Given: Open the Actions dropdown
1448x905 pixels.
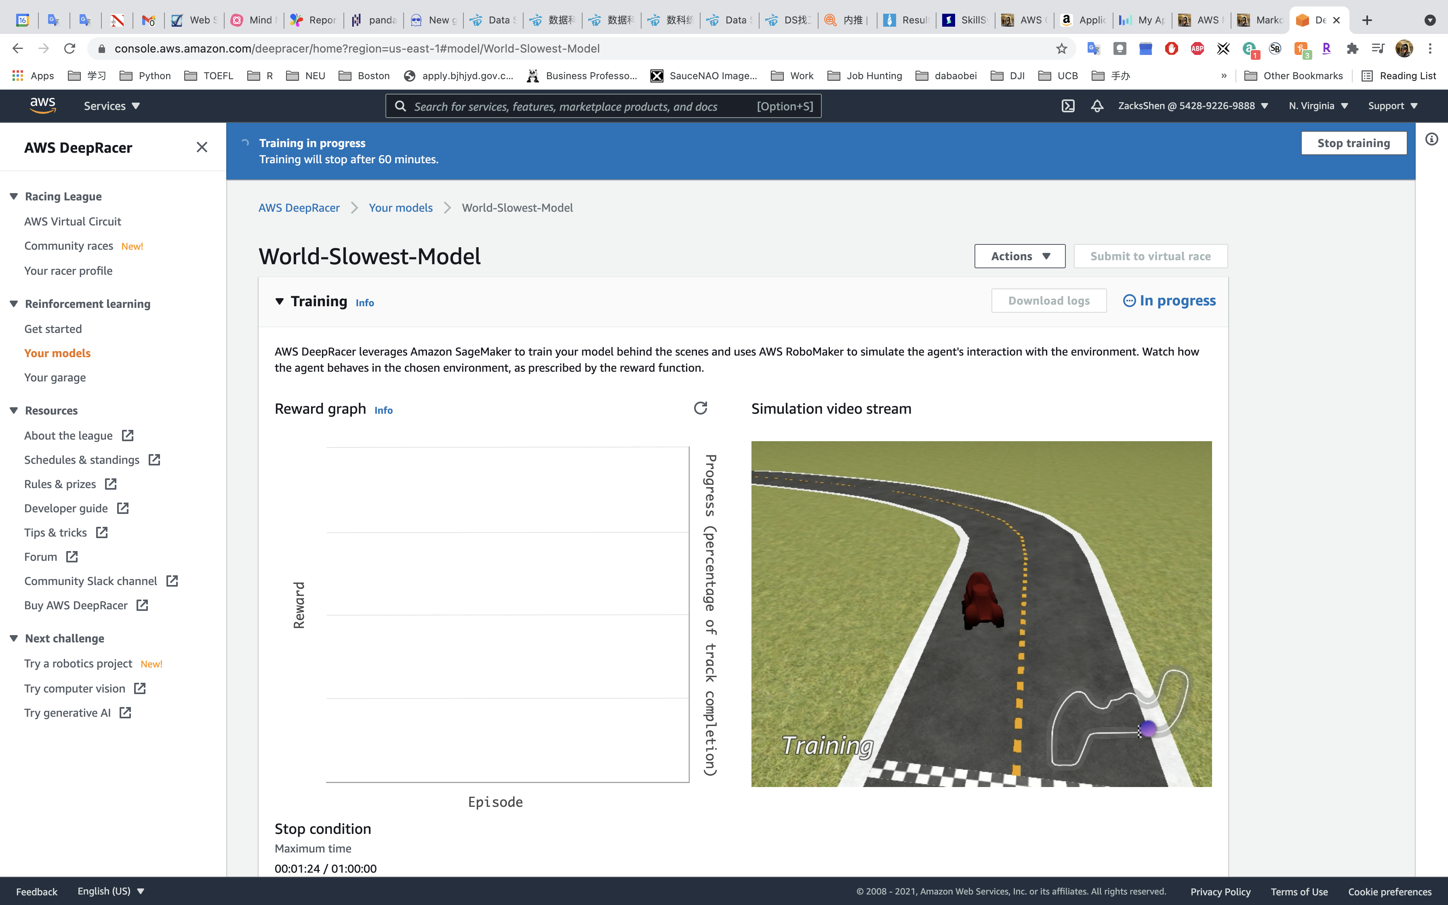Looking at the screenshot, I should [x=1020, y=256].
